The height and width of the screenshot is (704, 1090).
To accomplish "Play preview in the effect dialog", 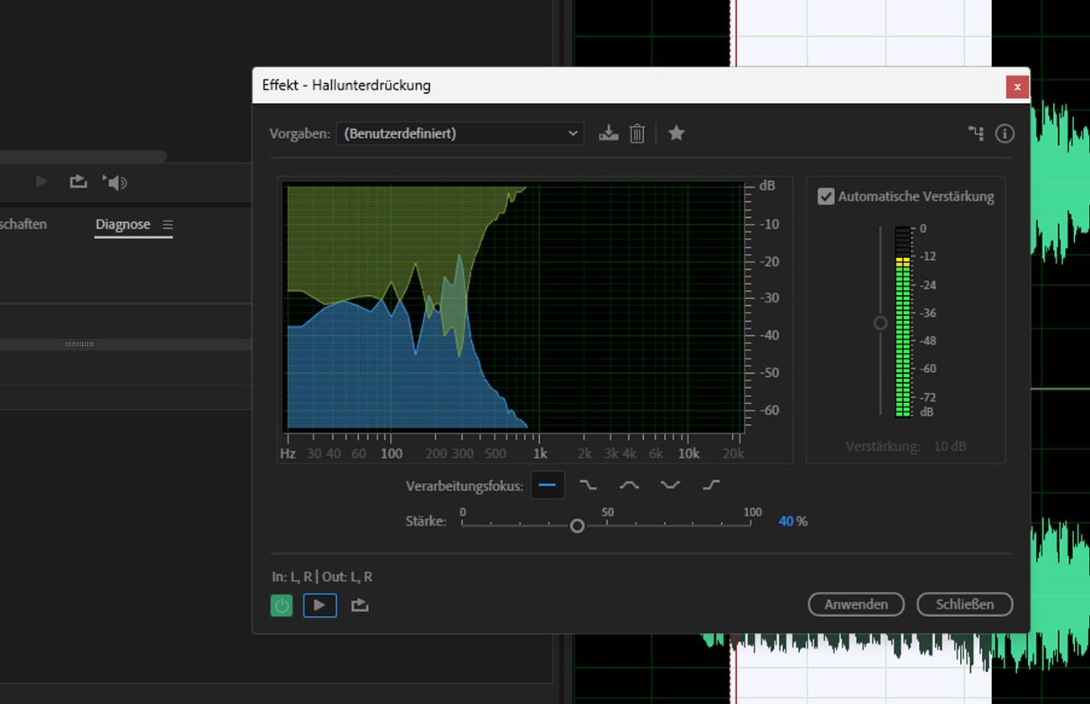I will pyautogui.click(x=319, y=605).
